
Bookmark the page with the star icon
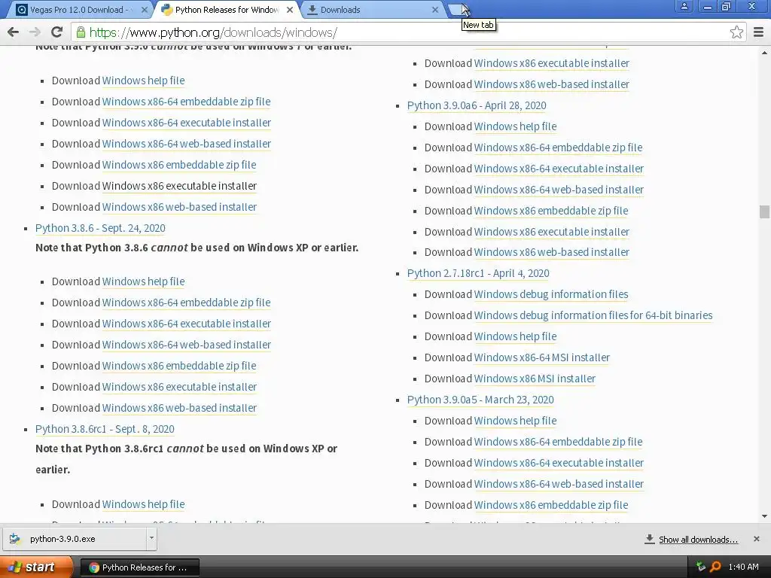click(736, 32)
